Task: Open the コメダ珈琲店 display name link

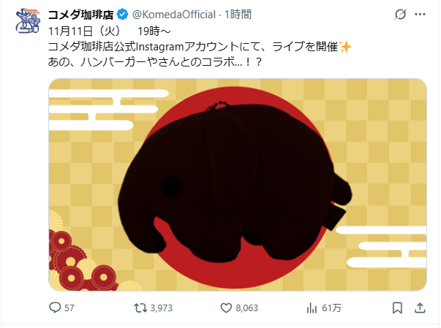Action: tap(81, 15)
